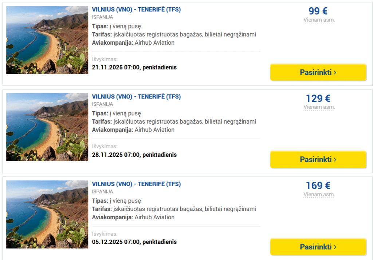
Task: Click Tenerife beach photo of 129 € offer
Action: pyautogui.click(x=47, y=127)
